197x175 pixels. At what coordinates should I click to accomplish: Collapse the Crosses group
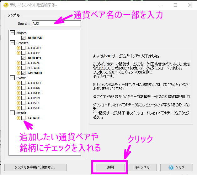click(x=12, y=43)
